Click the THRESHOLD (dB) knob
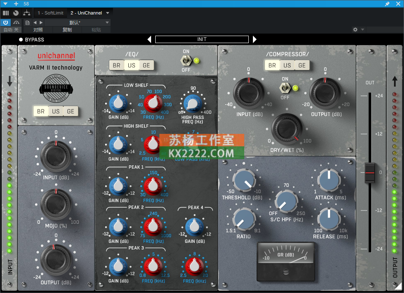 244,180
